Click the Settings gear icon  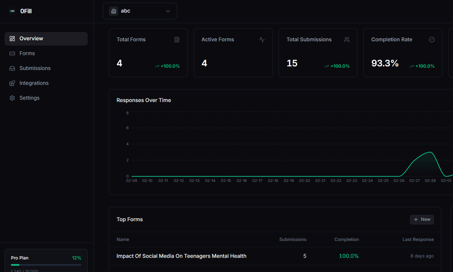tap(12, 98)
